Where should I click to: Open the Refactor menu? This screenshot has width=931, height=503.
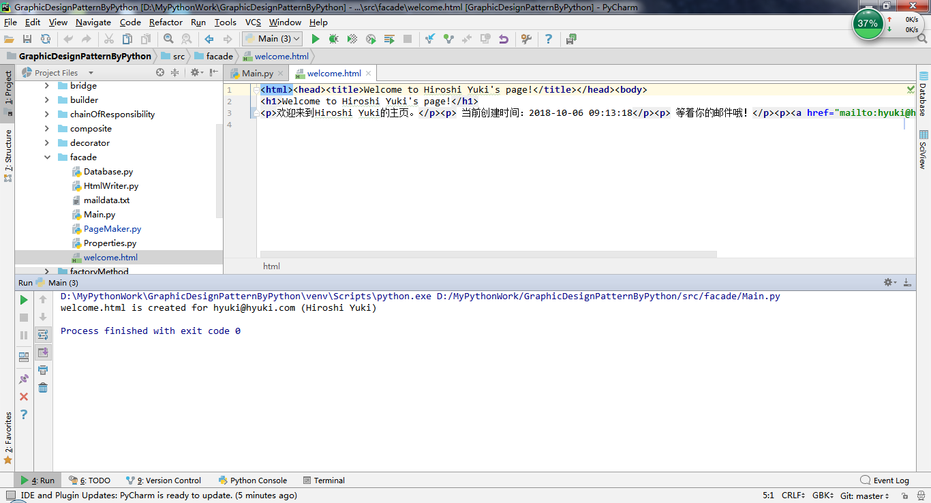click(x=166, y=22)
